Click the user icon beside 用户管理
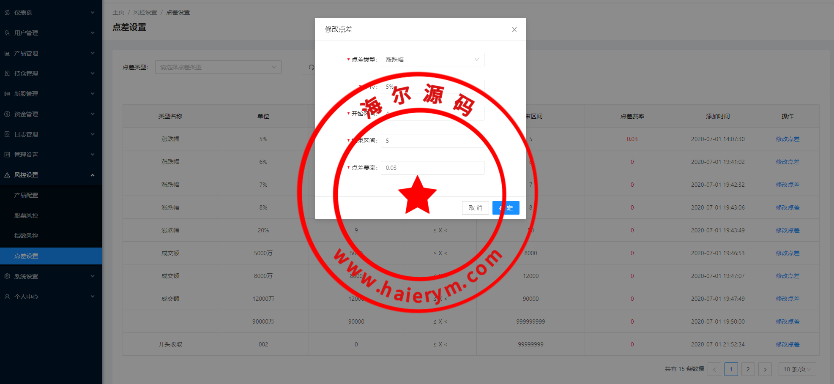 pos(7,33)
